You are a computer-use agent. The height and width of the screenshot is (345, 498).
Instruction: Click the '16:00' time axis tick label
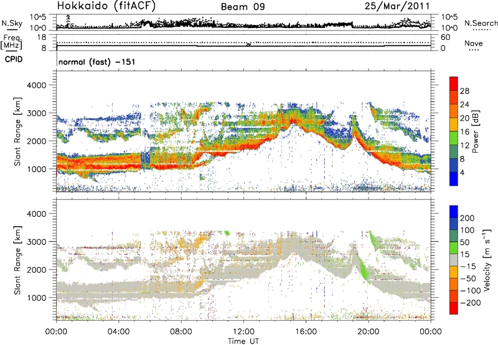click(x=306, y=332)
